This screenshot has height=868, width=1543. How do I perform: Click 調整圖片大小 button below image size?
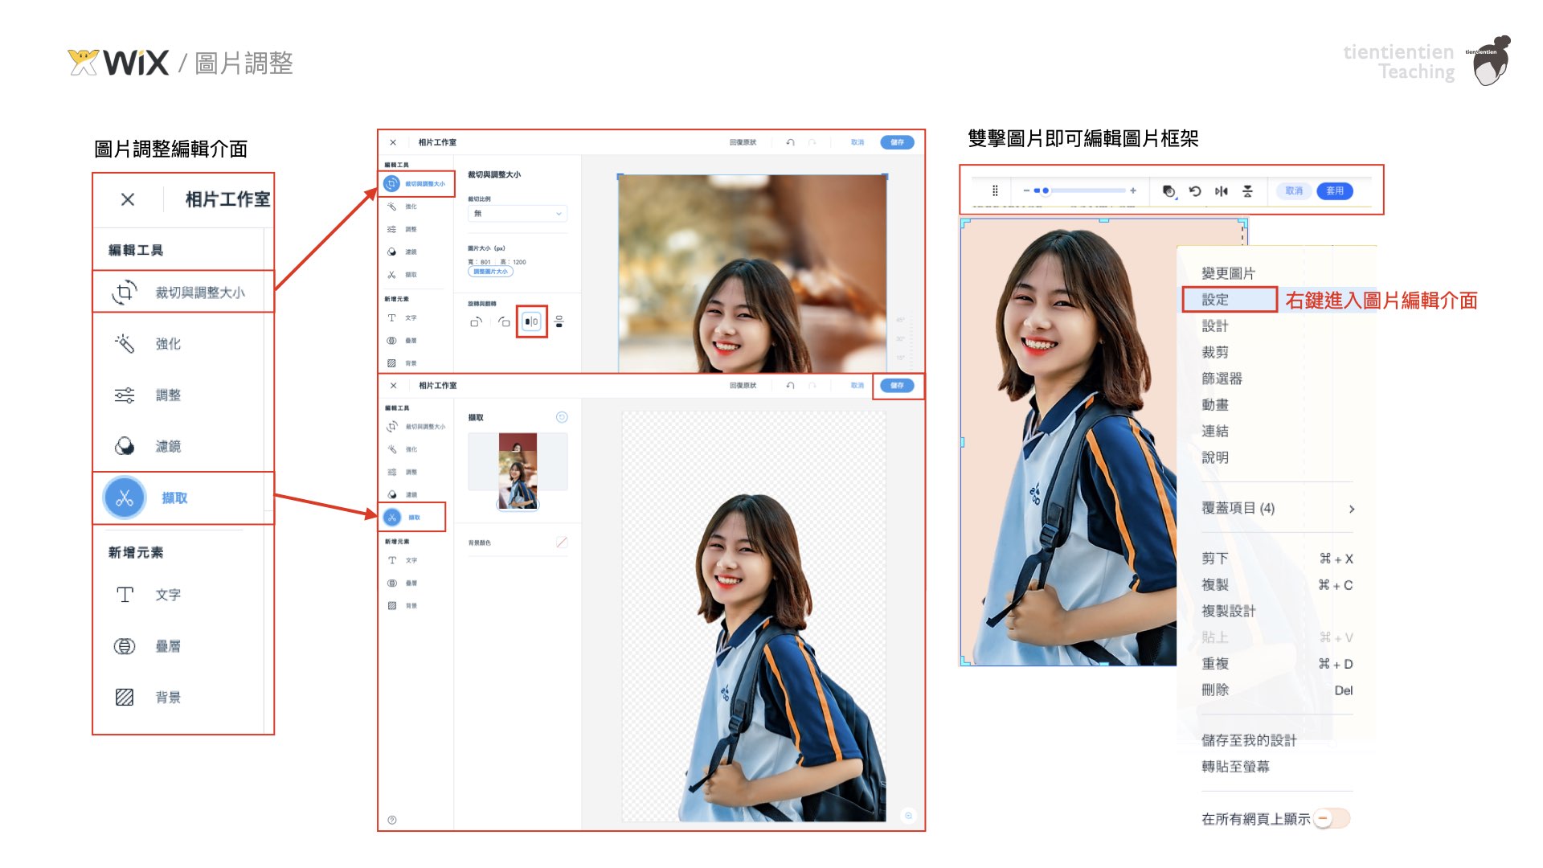point(490,272)
